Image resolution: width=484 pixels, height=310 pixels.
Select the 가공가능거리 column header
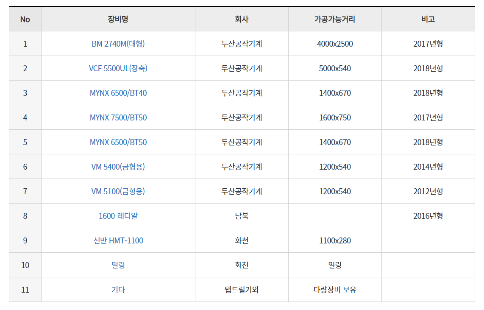(x=335, y=19)
